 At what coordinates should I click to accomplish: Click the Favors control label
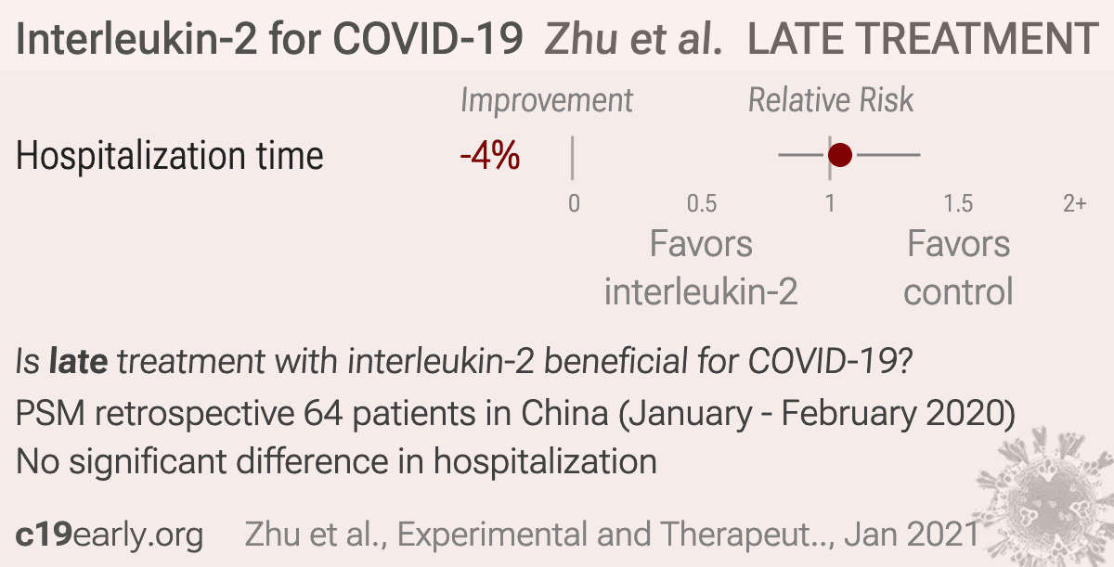[958, 268]
